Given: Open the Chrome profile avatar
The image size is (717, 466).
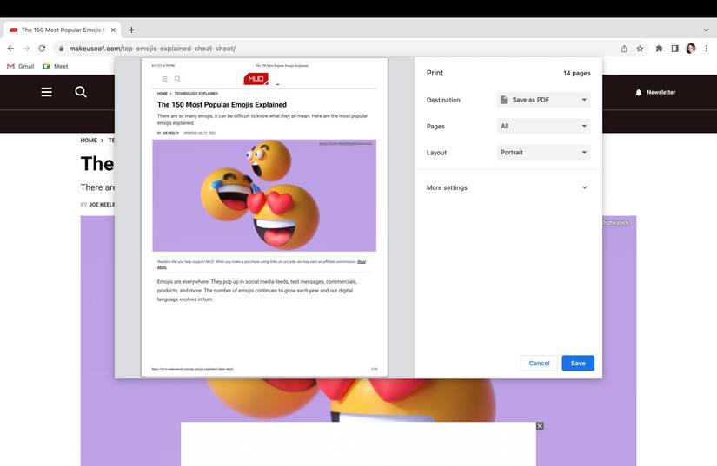Looking at the screenshot, I should [690, 49].
